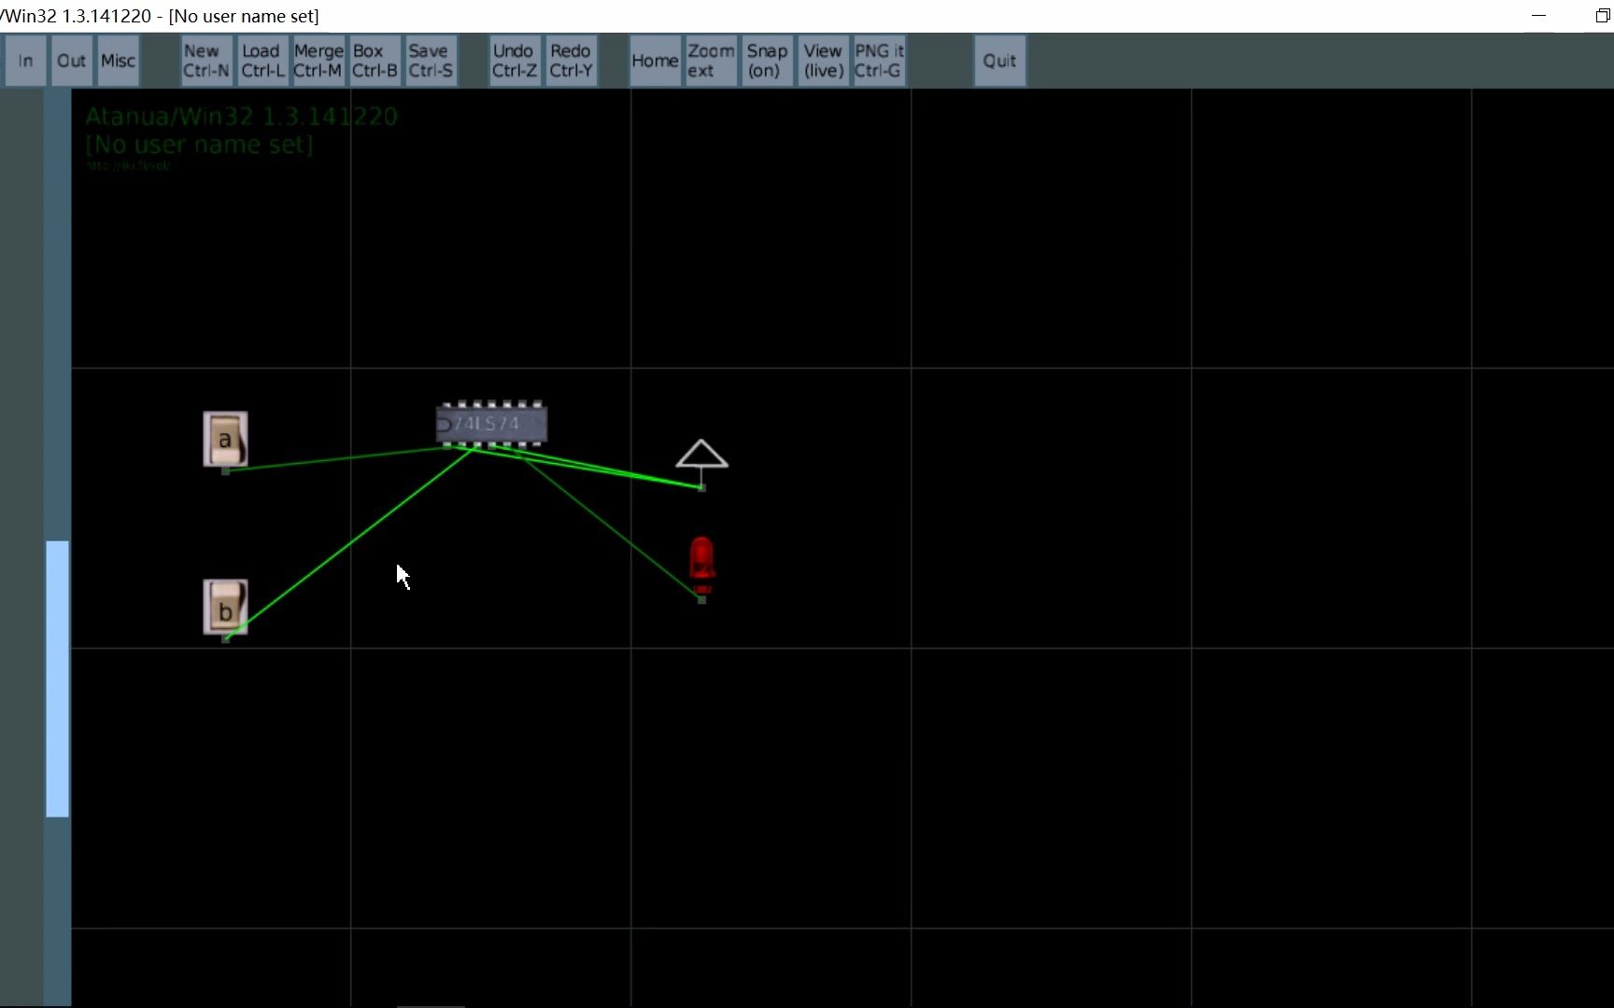Minimize the Atanua window
Viewport: 1614px width, 1008px height.
(x=1539, y=16)
